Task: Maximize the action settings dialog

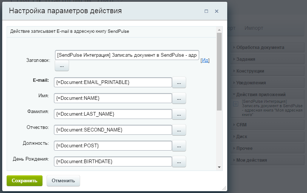Action: click(206, 11)
